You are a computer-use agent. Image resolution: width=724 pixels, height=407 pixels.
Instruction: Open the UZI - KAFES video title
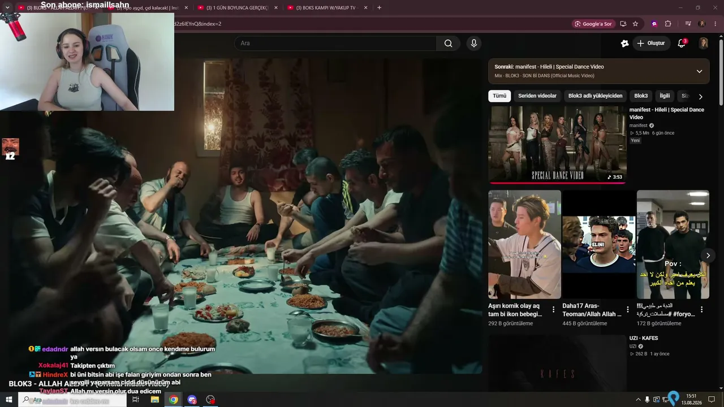(x=644, y=338)
